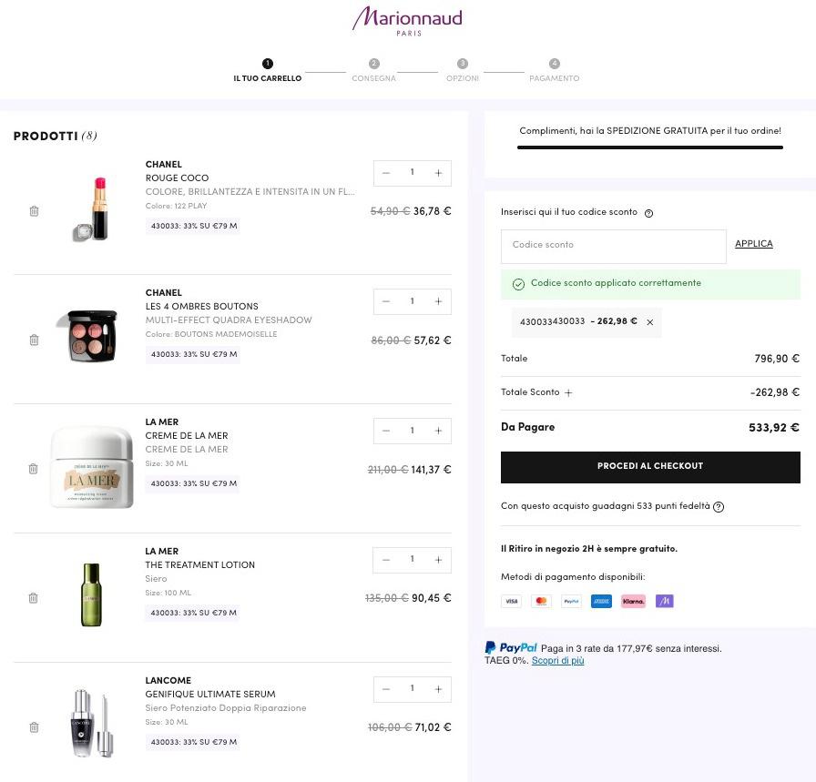The height and width of the screenshot is (782, 816).
Task: Apply discount code with Applica link
Action: pyautogui.click(x=753, y=243)
